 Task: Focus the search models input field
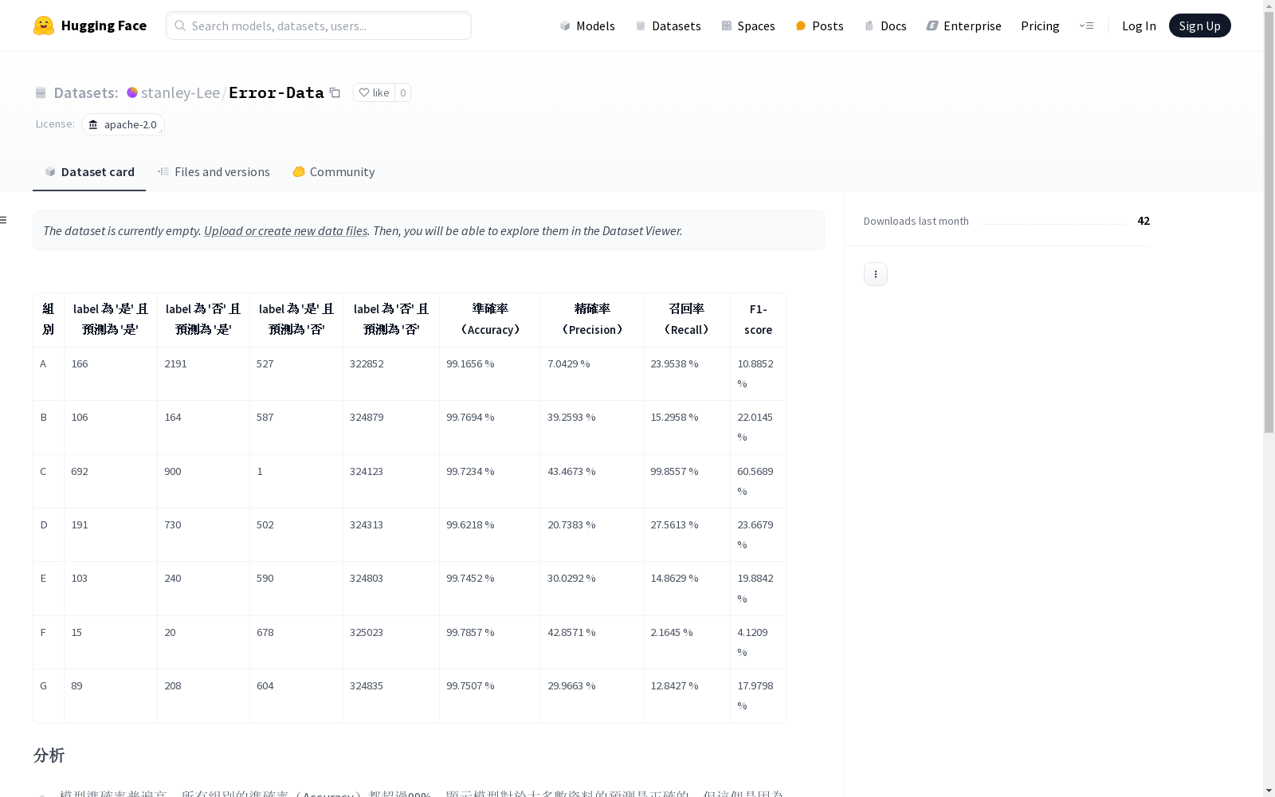[319, 26]
